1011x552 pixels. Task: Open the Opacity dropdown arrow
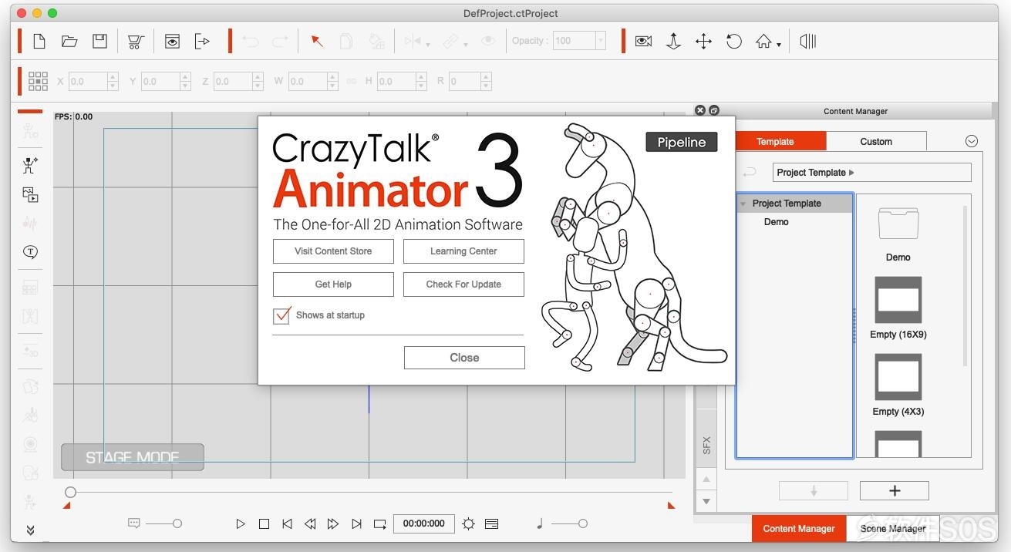pyautogui.click(x=601, y=41)
